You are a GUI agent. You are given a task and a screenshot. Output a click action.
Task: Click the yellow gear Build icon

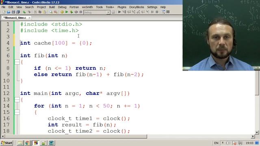pyautogui.click(x=62, y=12)
